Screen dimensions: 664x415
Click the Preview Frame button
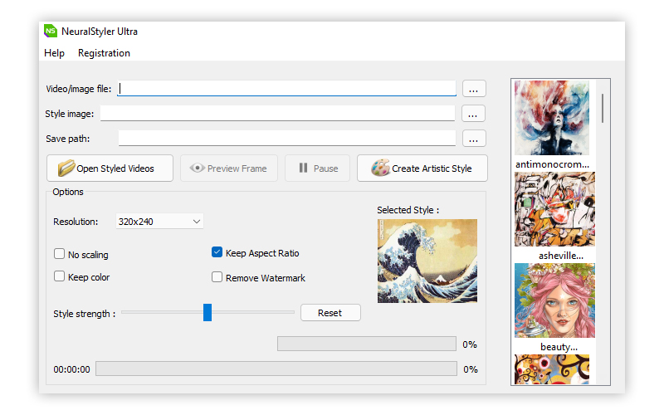(x=229, y=168)
